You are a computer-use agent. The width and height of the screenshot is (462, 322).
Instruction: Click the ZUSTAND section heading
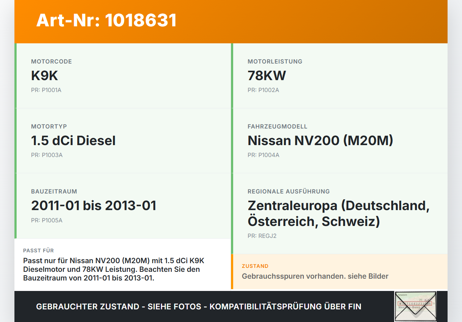[x=255, y=266]
